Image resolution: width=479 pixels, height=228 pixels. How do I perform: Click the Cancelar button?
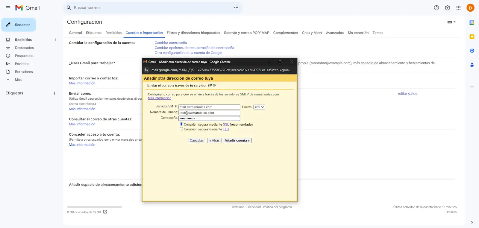196,141
